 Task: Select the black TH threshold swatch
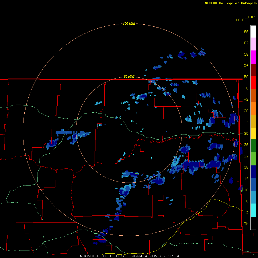[253, 223]
